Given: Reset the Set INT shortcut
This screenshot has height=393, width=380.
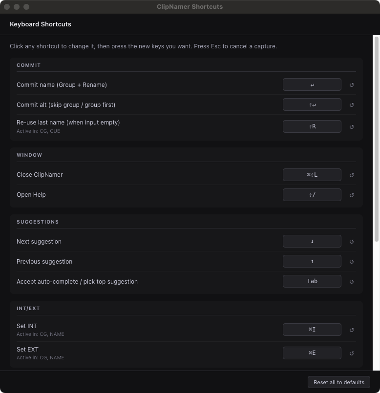Looking at the screenshot, I should [x=352, y=330].
